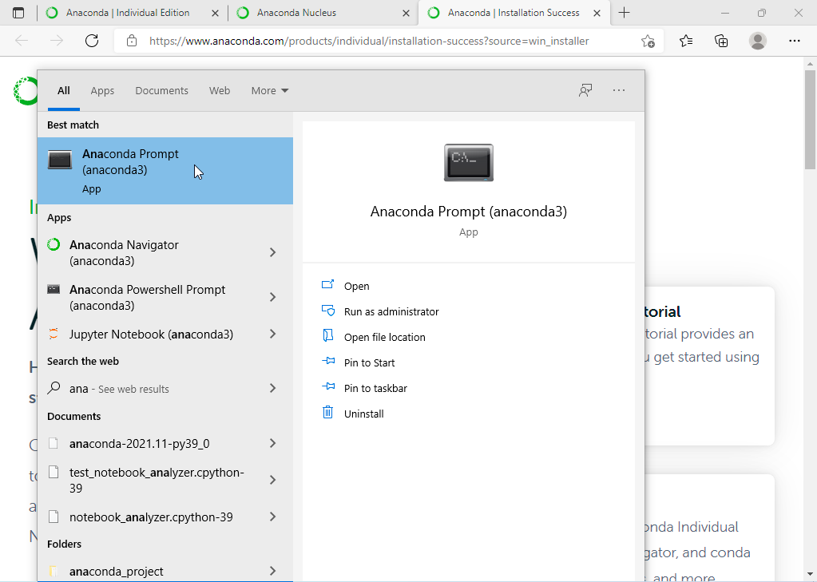Expand Jupyter Notebook result arrow
The image size is (817, 582).
[x=272, y=334]
